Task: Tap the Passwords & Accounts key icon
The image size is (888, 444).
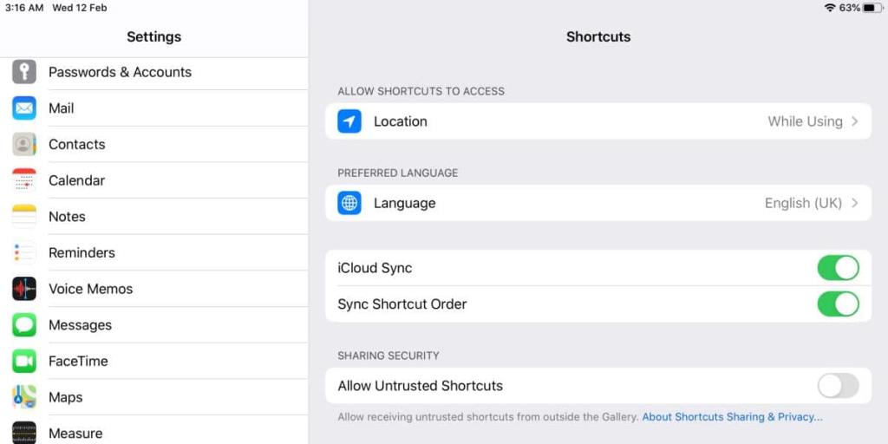Action: pyautogui.click(x=24, y=72)
